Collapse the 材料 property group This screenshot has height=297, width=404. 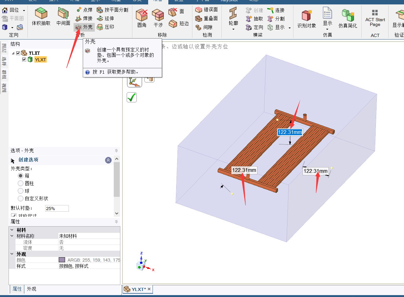click(12, 230)
